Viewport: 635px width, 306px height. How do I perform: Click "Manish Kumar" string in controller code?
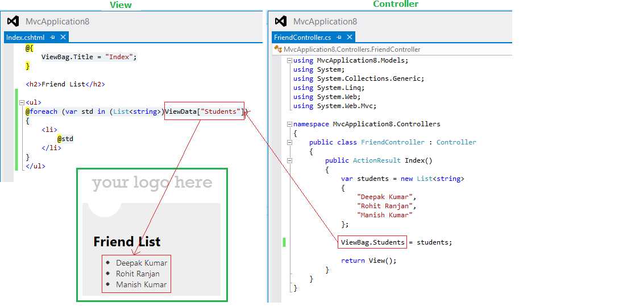pos(385,215)
